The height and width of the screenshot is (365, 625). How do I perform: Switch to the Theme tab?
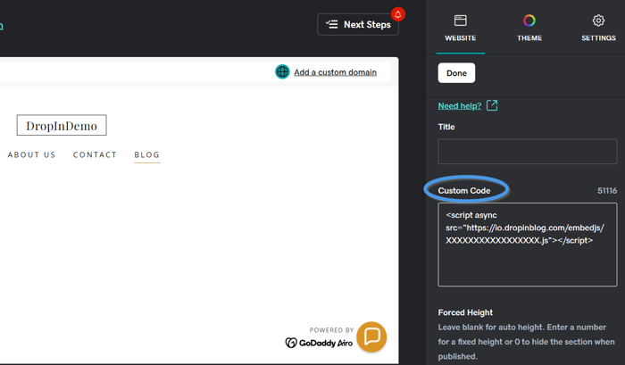tap(529, 28)
